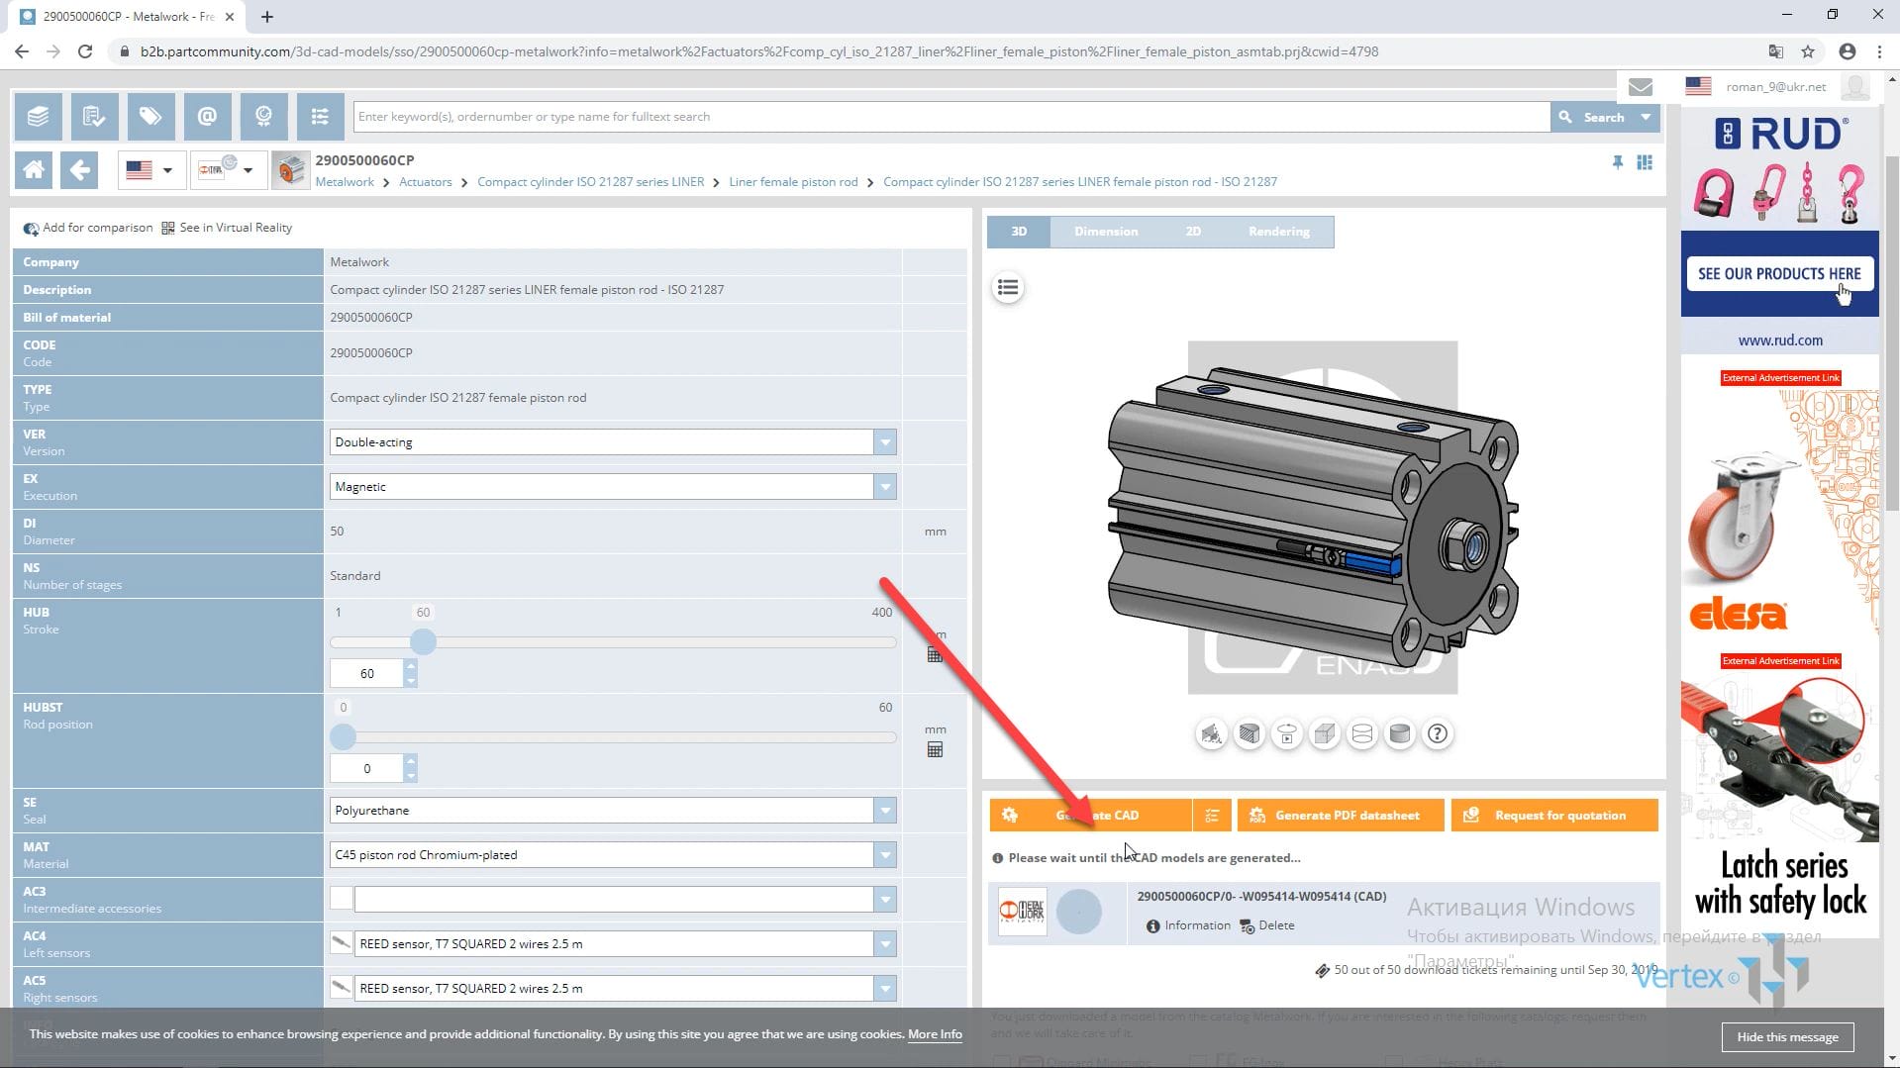
Task: Click the measure view icon under 3D model
Action: point(1211,734)
